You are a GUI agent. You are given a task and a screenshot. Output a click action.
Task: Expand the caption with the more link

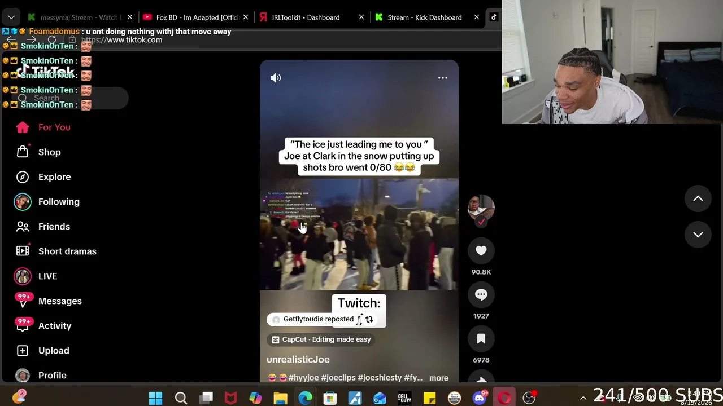pos(439,378)
